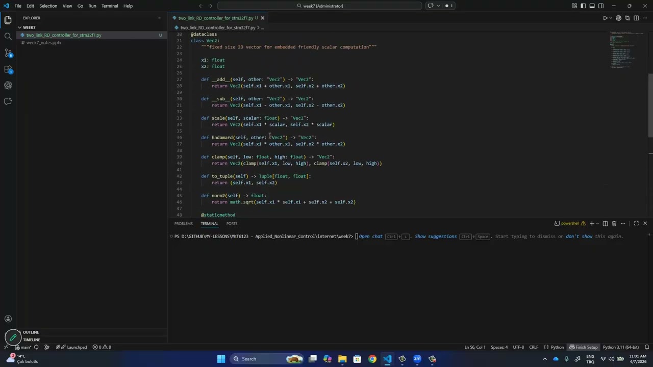Switch to the Ports panel tab

click(232, 224)
